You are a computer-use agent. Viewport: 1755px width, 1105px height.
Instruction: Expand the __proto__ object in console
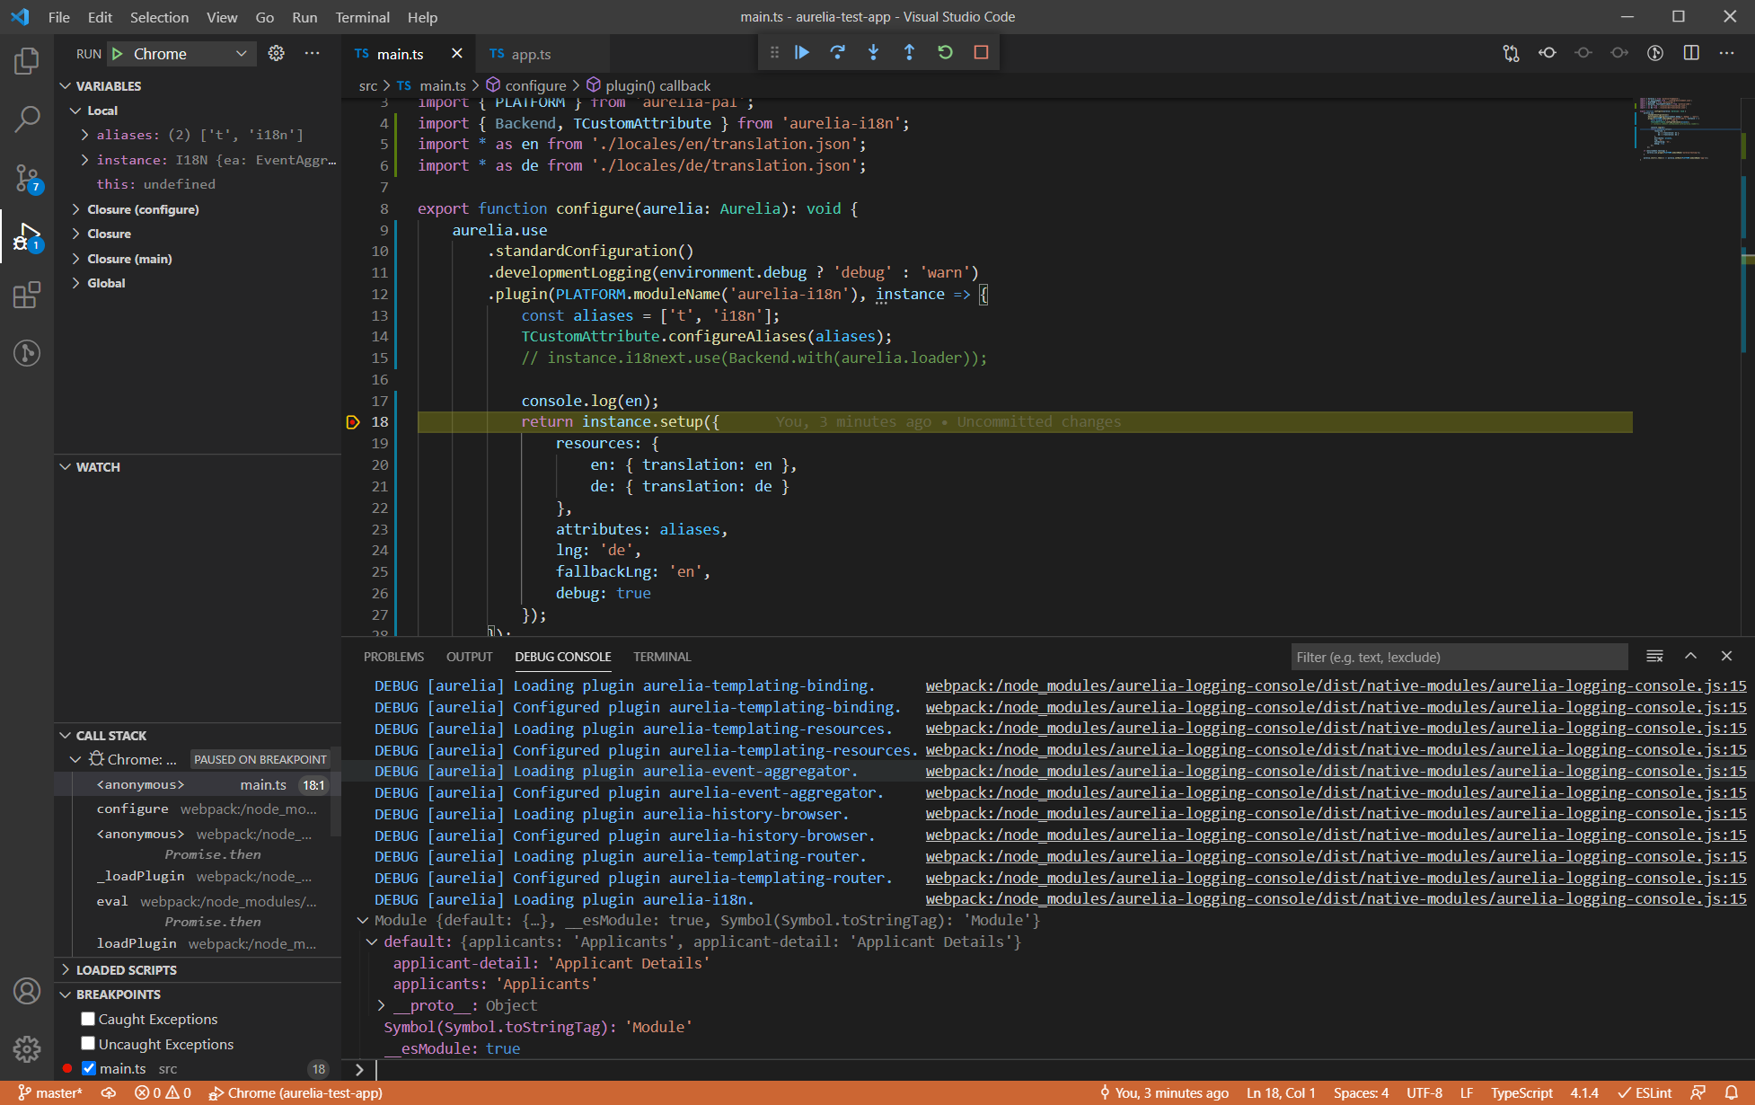click(382, 1005)
